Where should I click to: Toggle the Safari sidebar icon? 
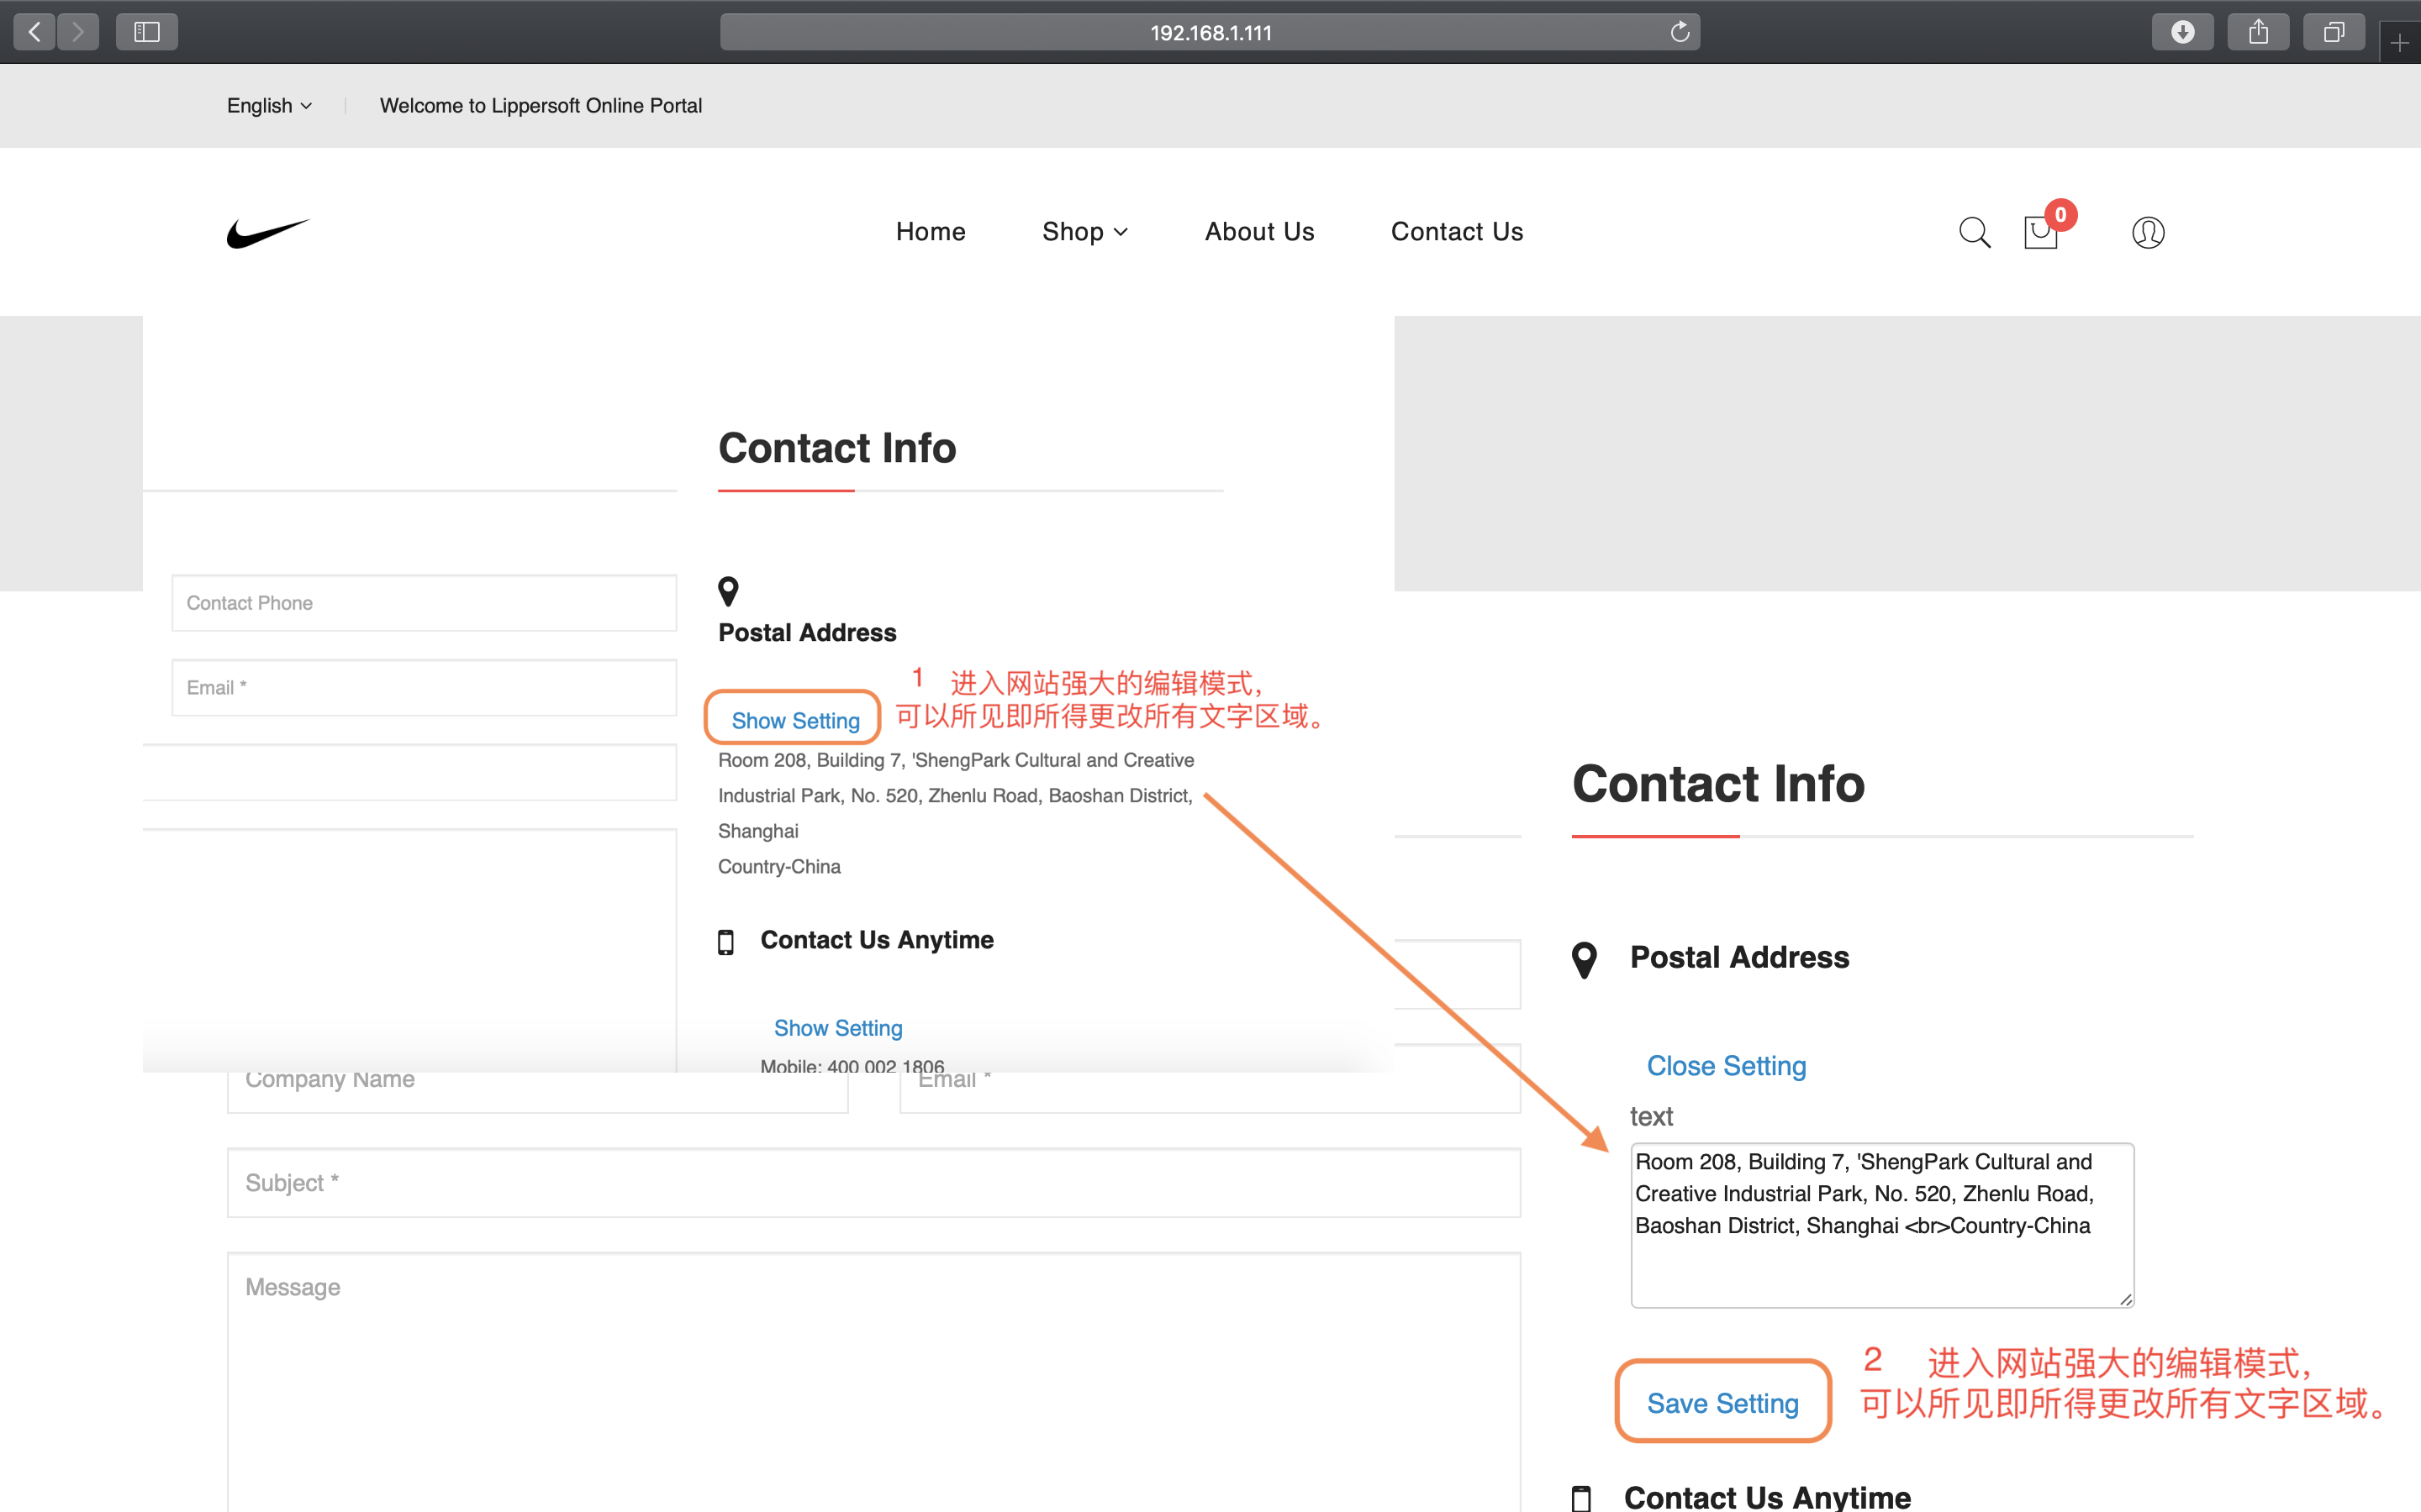coord(147,32)
